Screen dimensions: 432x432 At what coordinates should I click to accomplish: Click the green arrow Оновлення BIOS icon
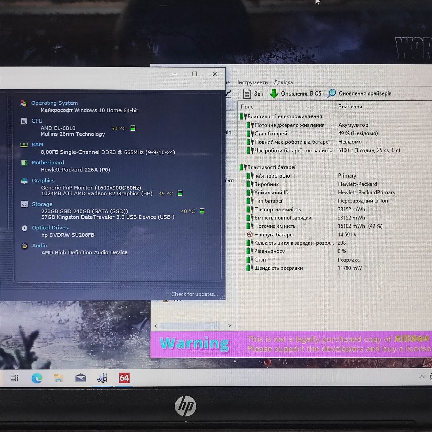coord(274,93)
